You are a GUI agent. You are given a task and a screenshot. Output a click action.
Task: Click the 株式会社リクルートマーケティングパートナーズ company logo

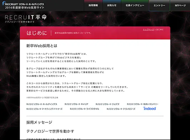(44, 109)
